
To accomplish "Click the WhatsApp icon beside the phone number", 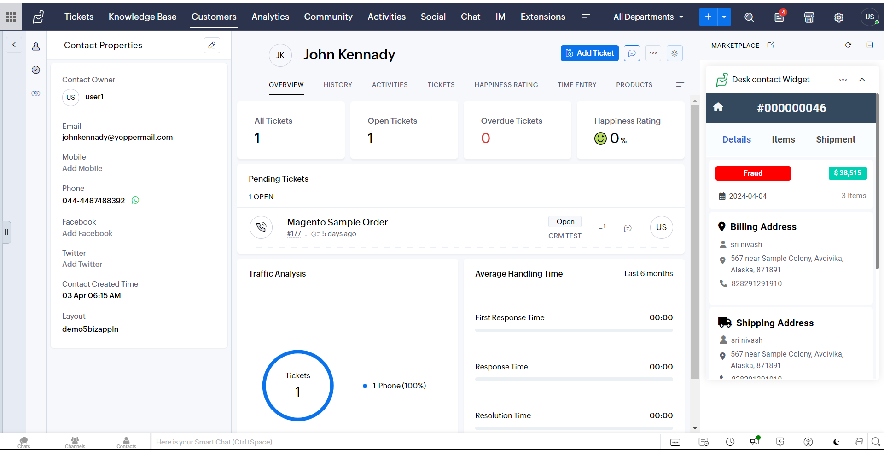I will (135, 200).
